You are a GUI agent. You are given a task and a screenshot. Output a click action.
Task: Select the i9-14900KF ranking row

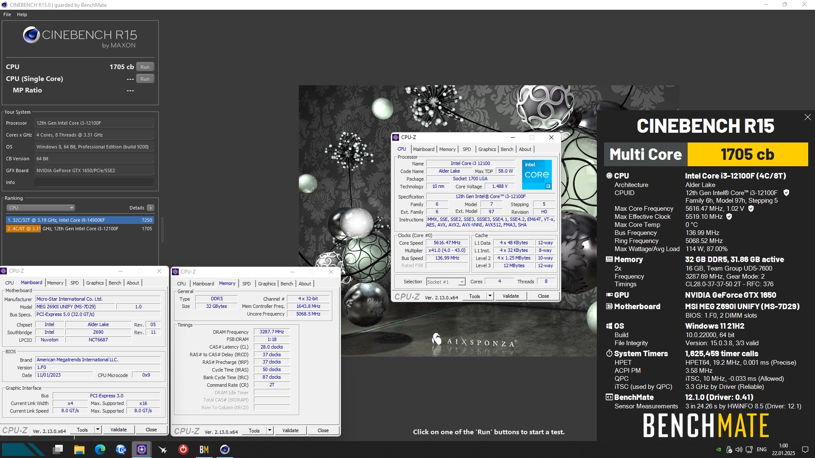pos(80,220)
